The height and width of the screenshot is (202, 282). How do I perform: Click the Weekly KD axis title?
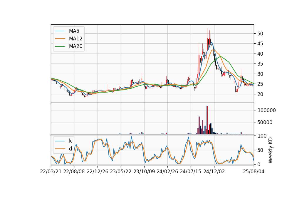point(271,150)
